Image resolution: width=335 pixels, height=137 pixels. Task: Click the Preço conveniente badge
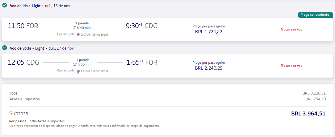[315, 15]
